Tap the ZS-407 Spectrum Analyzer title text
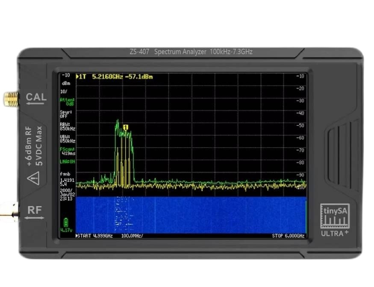This screenshot has height=287, width=374. point(191,52)
